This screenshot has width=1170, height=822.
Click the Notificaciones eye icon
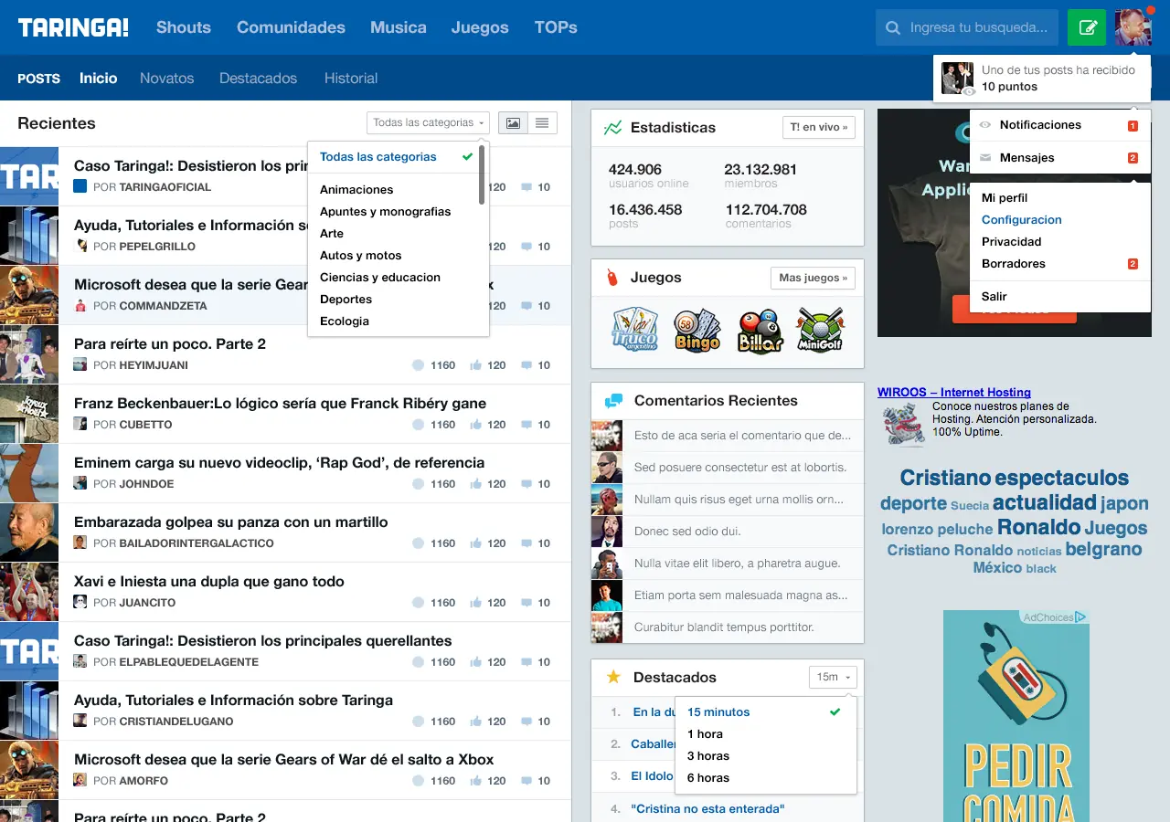point(985,125)
